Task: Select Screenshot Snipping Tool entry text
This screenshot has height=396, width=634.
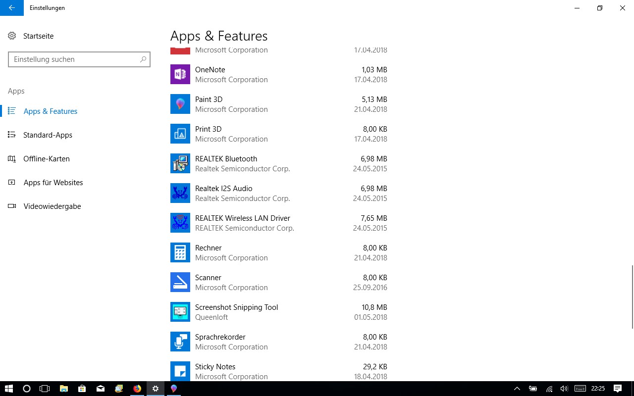Action: pos(236,307)
